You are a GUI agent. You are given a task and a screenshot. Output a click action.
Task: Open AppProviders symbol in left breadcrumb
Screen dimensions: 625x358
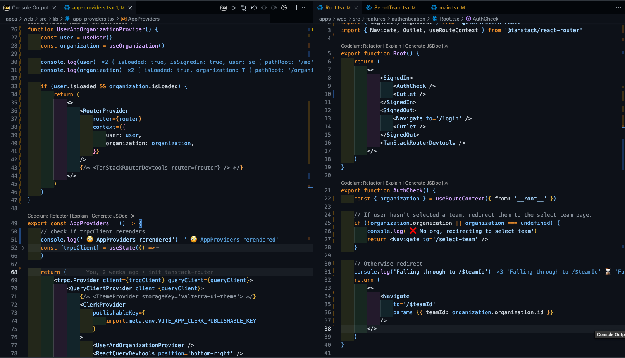pyautogui.click(x=143, y=19)
